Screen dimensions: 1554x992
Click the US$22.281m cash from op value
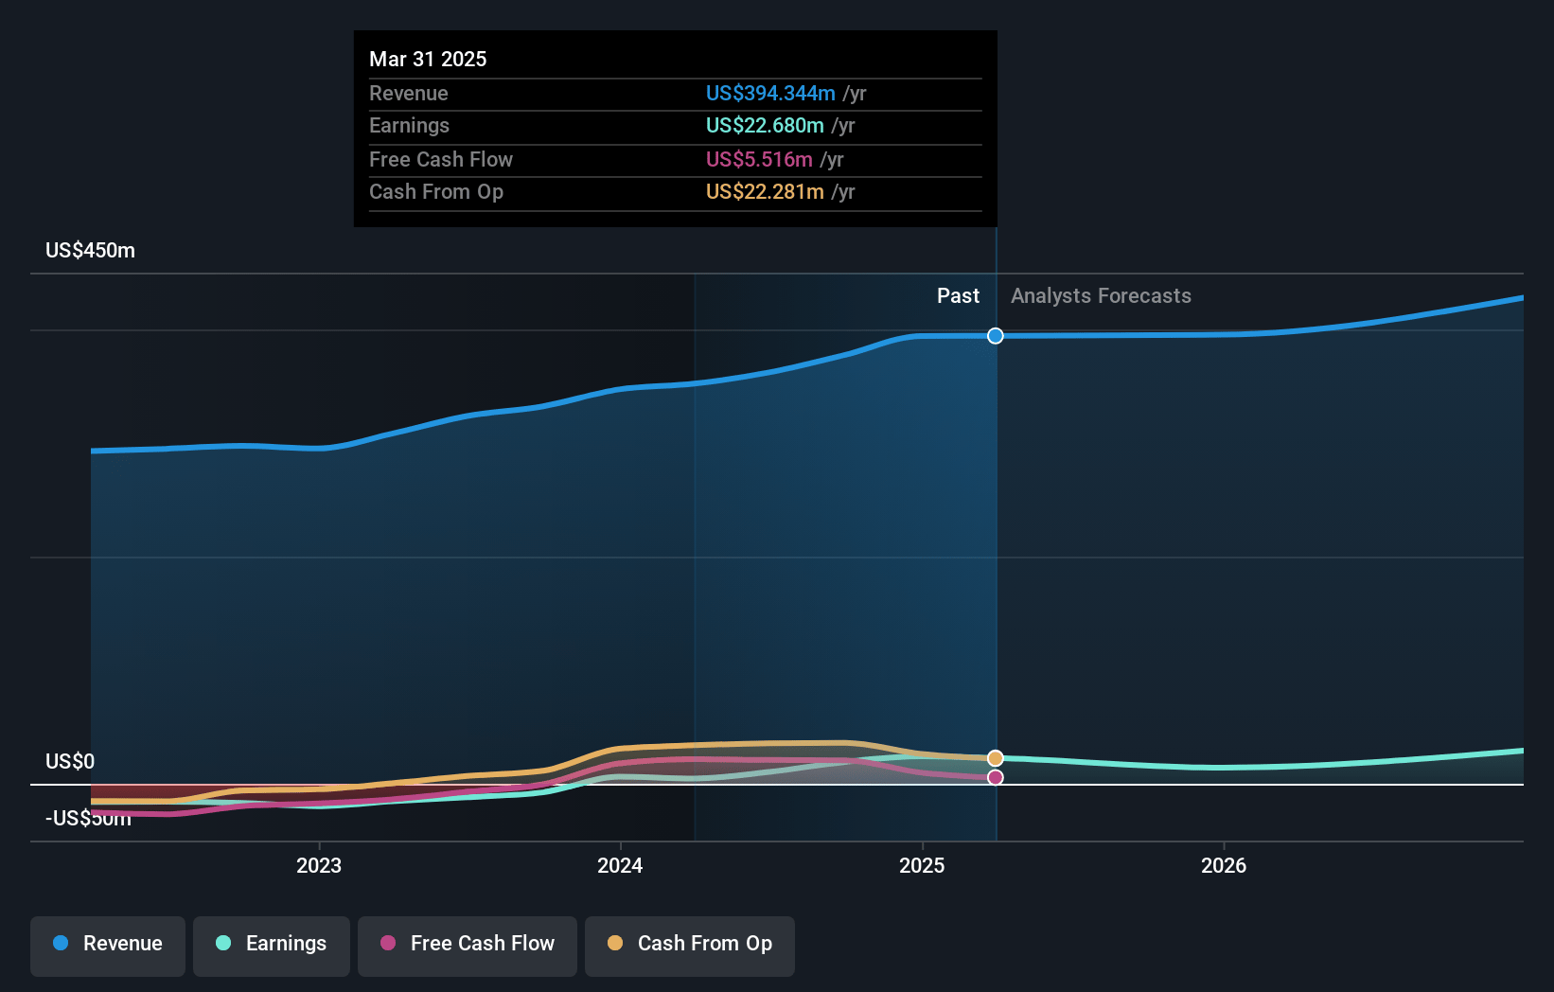point(765,191)
